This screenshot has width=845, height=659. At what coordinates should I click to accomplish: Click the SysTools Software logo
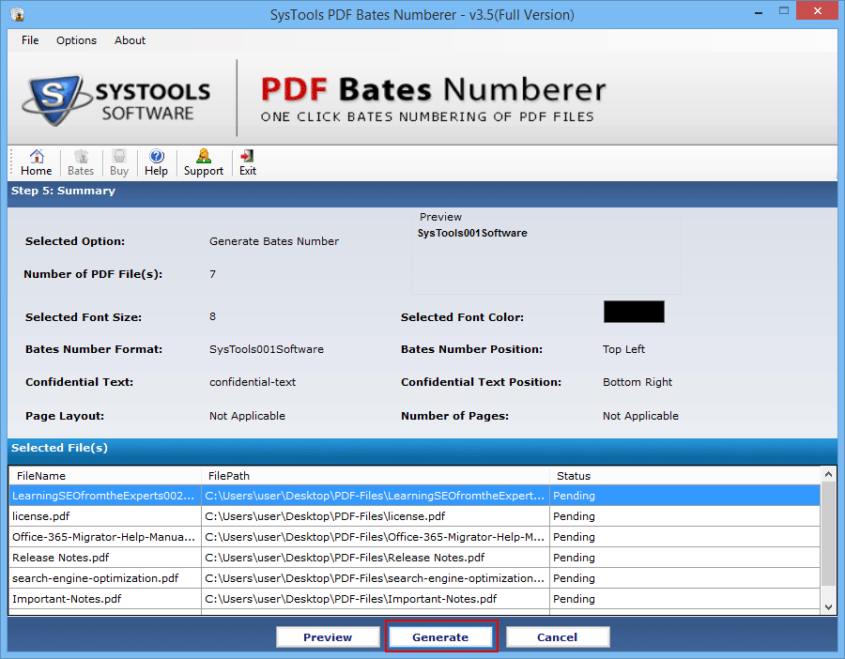(x=116, y=100)
